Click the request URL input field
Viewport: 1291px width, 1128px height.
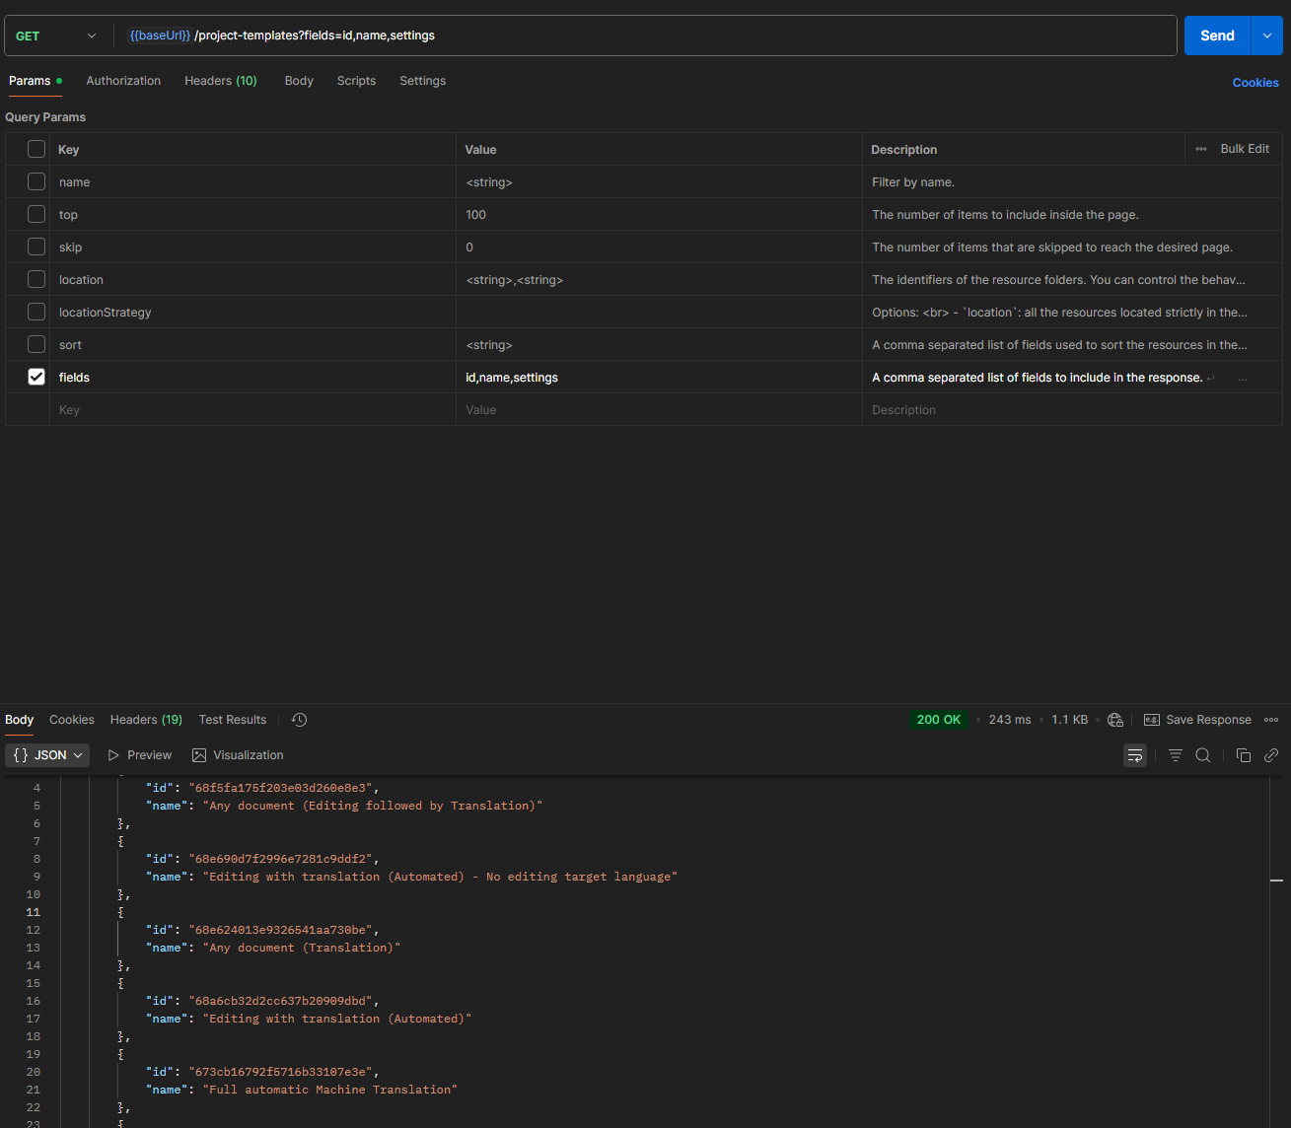pos(690,35)
